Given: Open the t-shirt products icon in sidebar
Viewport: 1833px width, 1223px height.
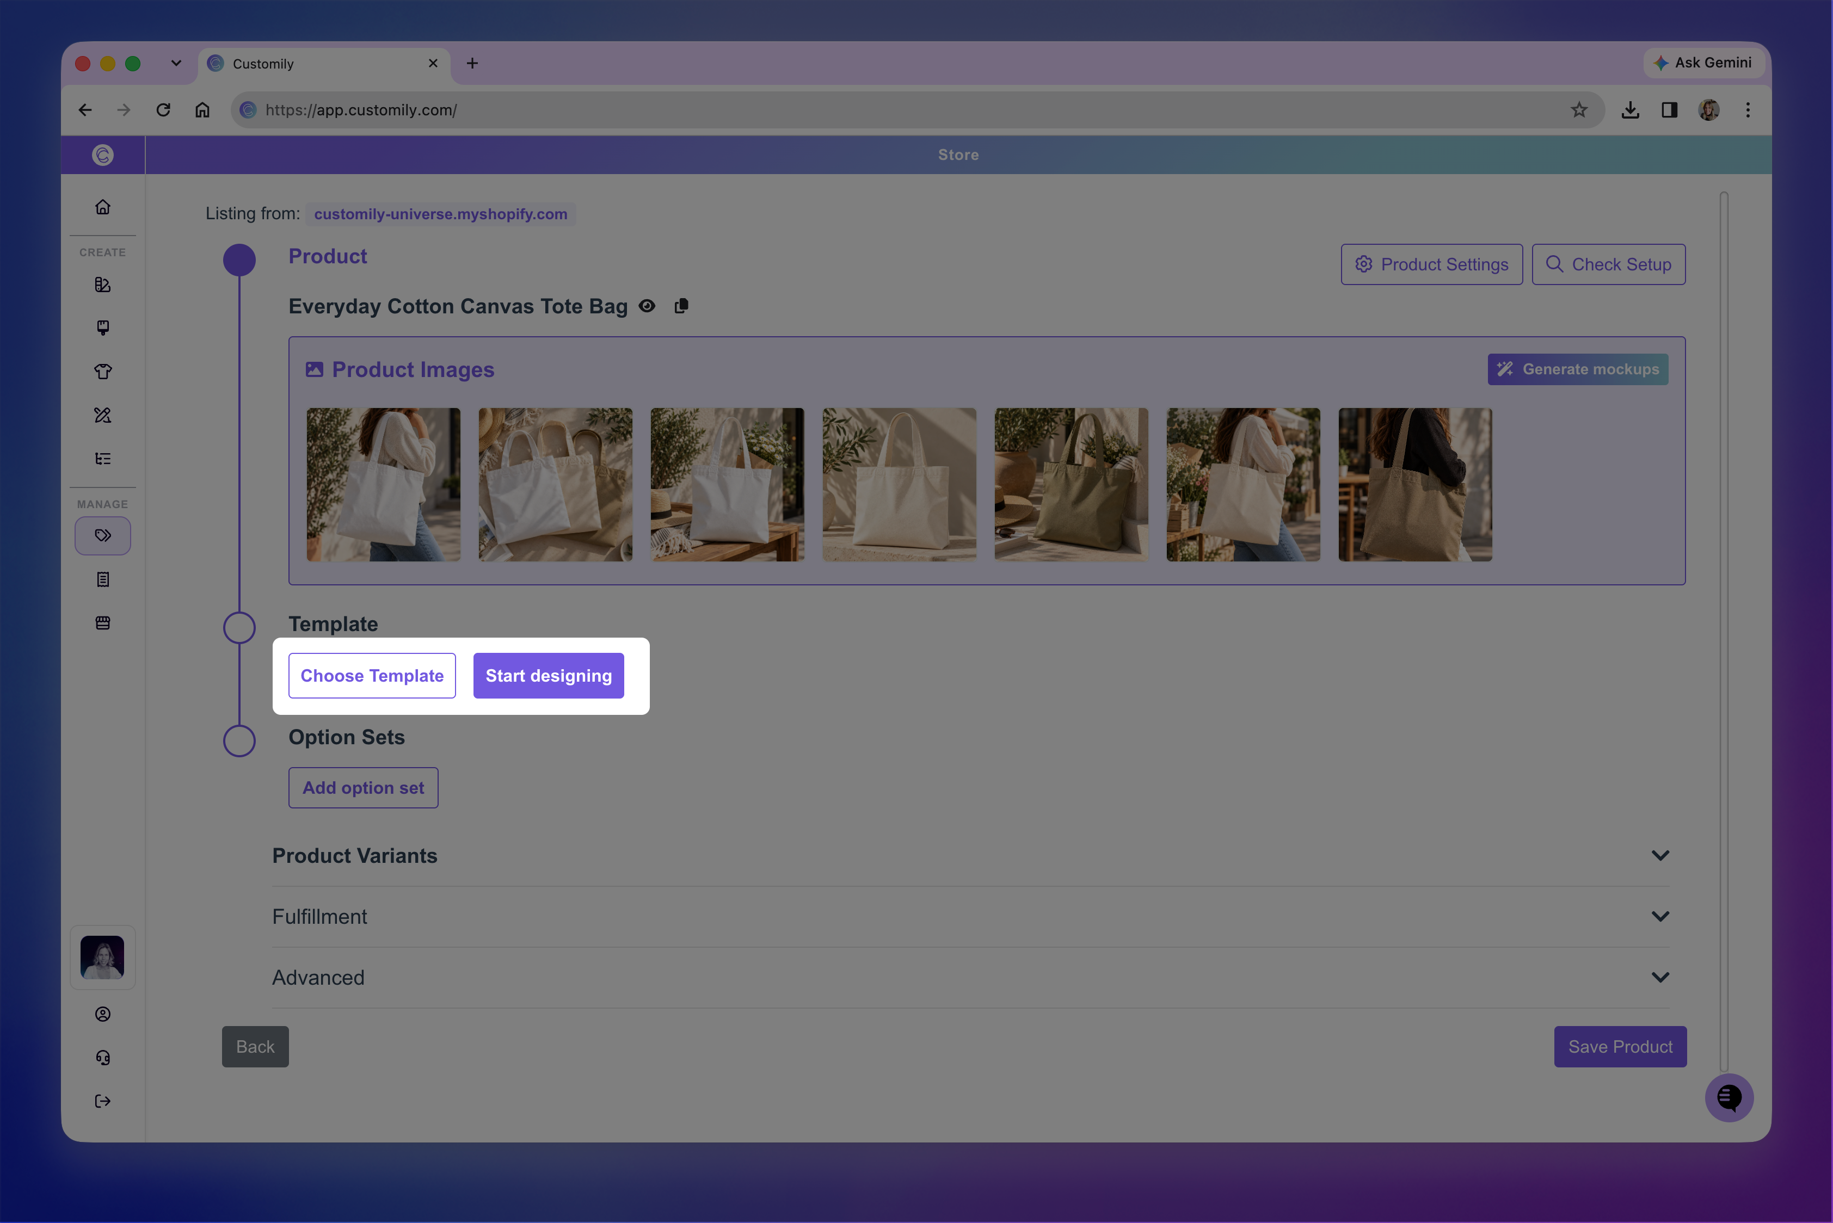Looking at the screenshot, I should click(102, 371).
